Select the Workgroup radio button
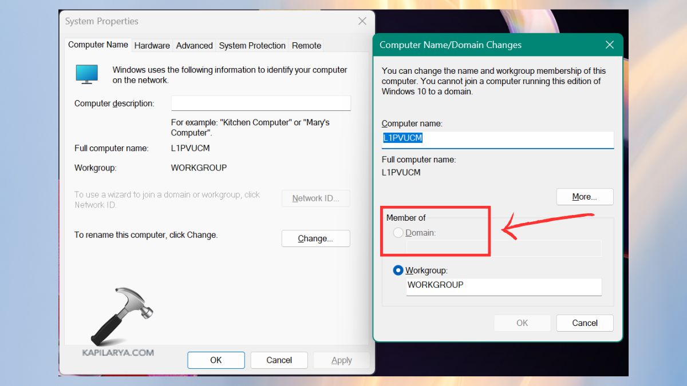Image resolution: width=687 pixels, height=386 pixels. (x=398, y=270)
